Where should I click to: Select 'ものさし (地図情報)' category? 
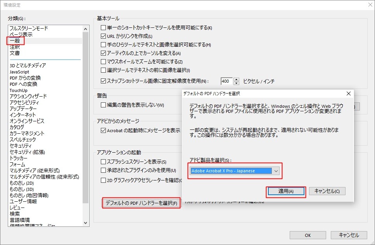29,196
